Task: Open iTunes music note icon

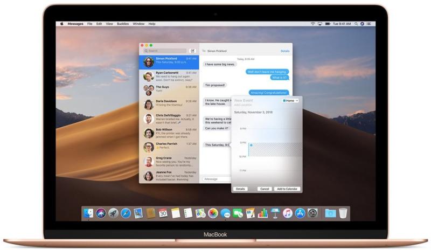Action: pyautogui.click(x=288, y=213)
